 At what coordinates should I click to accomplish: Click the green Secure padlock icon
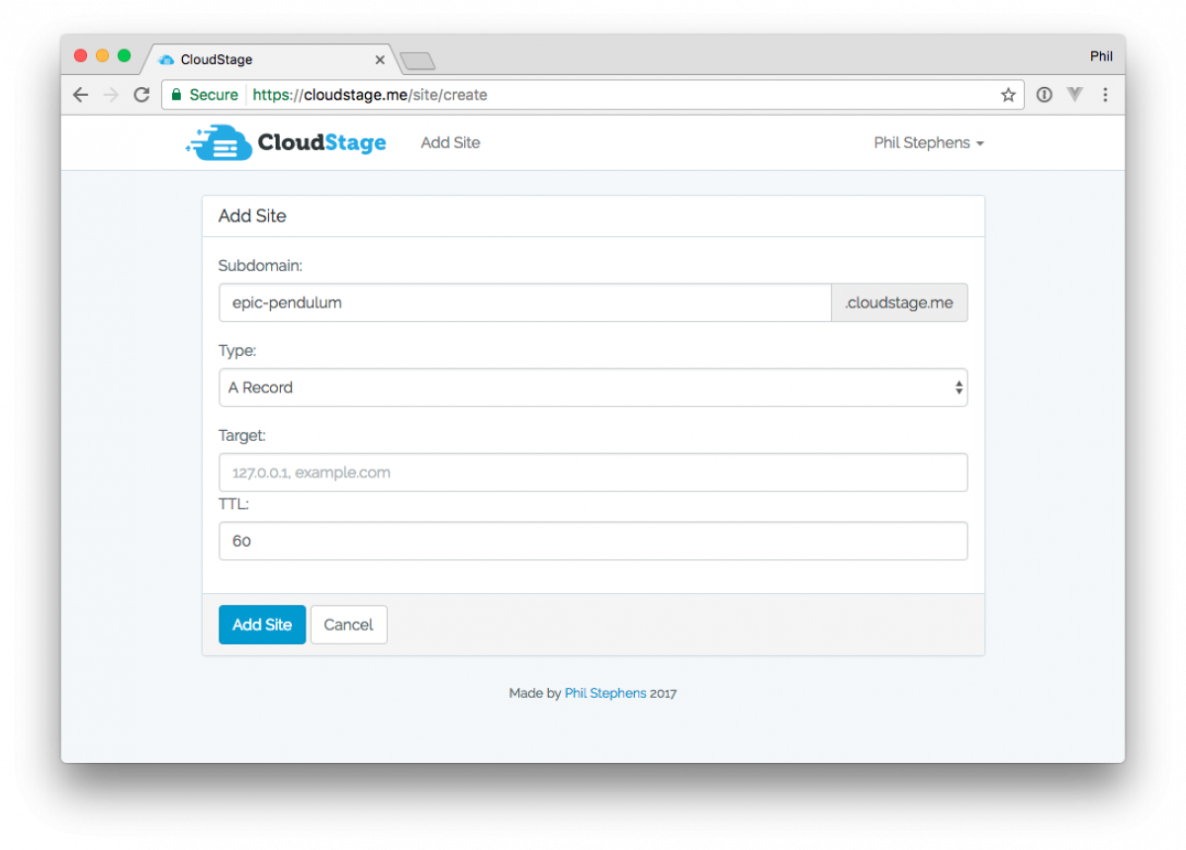point(177,95)
